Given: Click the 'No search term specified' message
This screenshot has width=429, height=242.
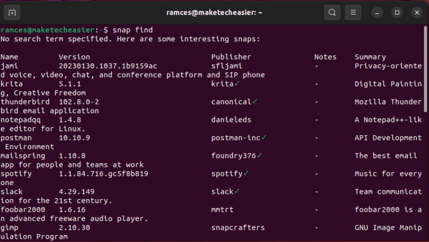Looking at the screenshot, I should [130, 39].
